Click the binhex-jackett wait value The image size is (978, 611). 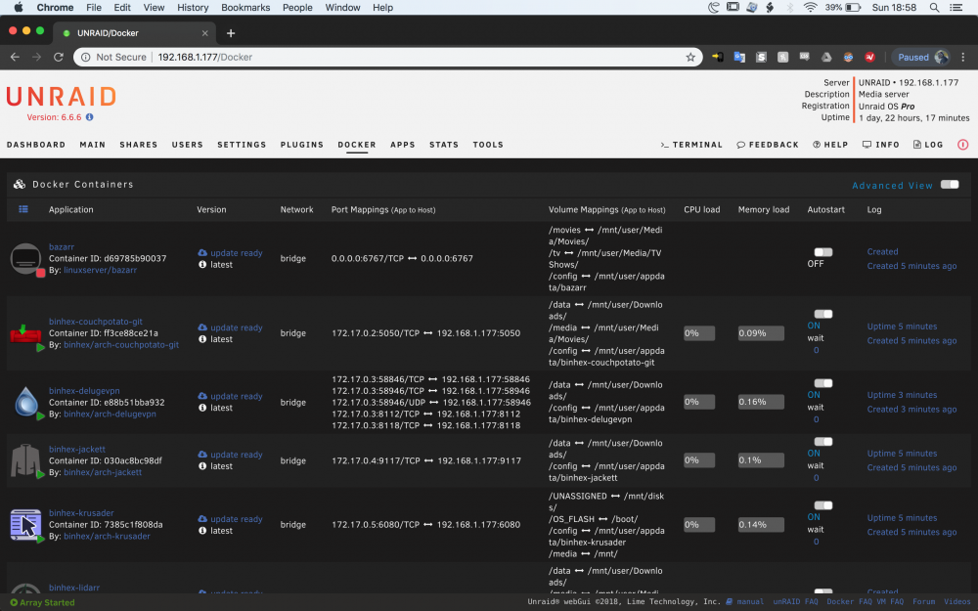click(x=816, y=478)
